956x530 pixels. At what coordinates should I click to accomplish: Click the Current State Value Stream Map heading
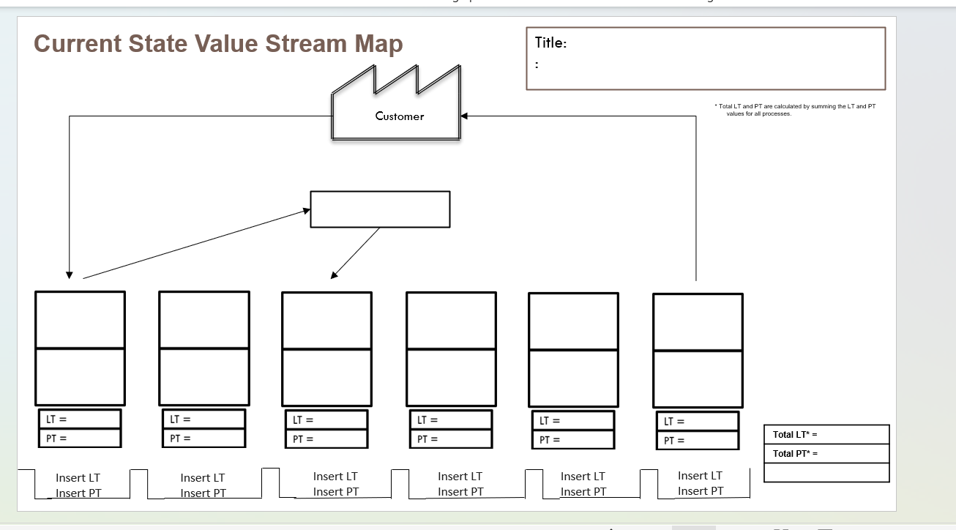pyautogui.click(x=217, y=44)
